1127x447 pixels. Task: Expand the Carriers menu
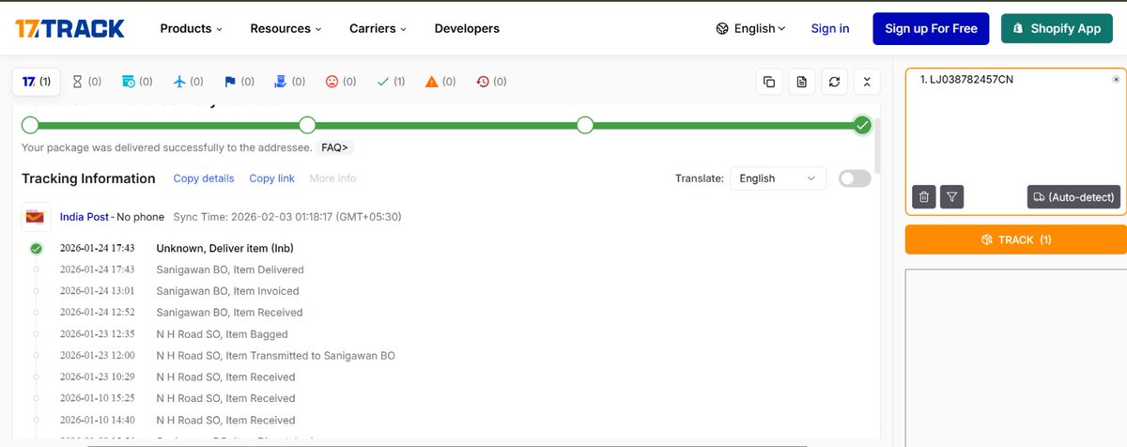tap(378, 28)
